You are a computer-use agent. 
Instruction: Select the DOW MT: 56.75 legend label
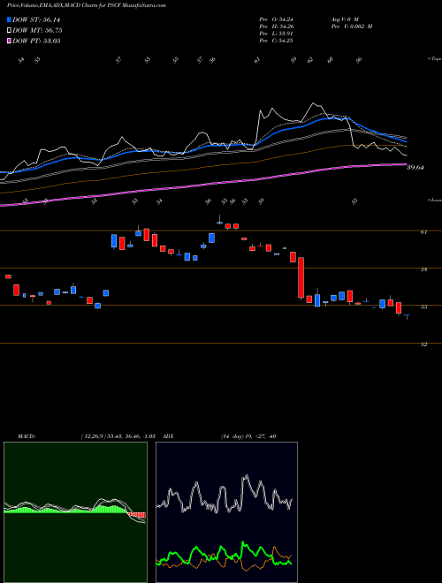click(x=37, y=31)
